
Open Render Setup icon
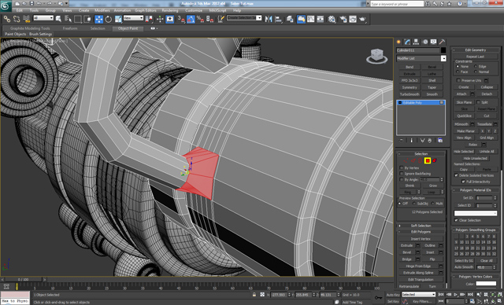(x=343, y=19)
